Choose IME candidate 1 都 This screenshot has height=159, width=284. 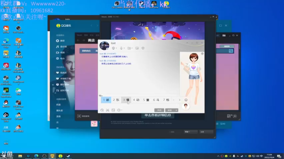(106, 100)
